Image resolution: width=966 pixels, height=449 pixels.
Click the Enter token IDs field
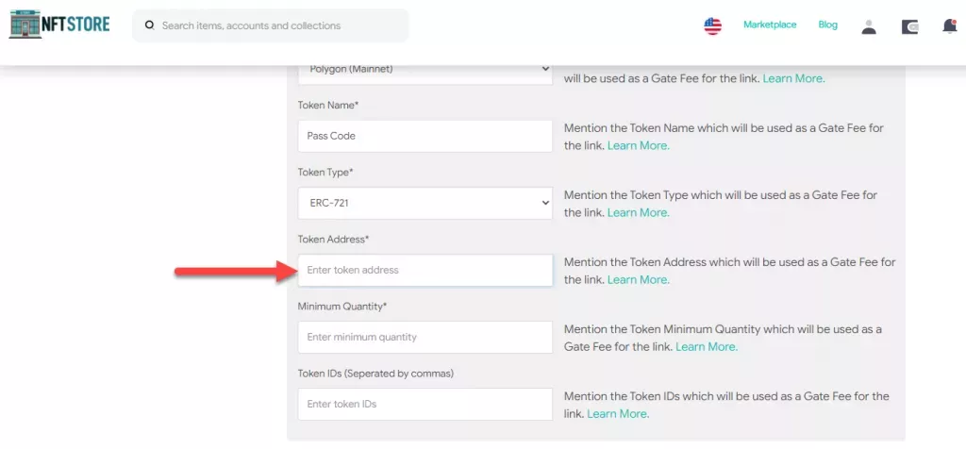[x=425, y=404]
